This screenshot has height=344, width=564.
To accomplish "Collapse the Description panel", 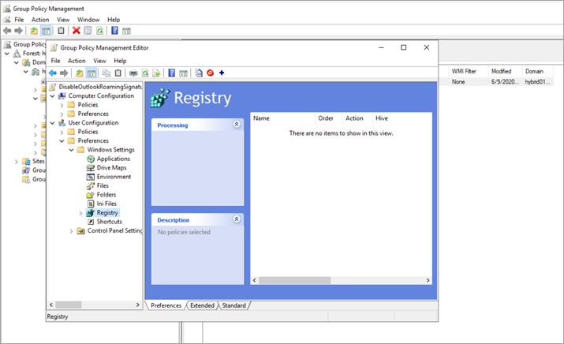I will 237,219.
